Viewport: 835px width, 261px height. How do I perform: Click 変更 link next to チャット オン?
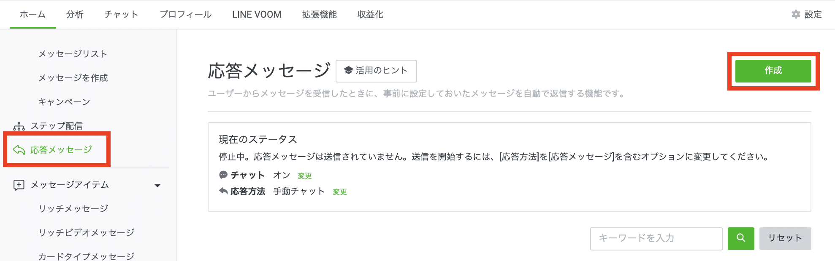coord(304,176)
